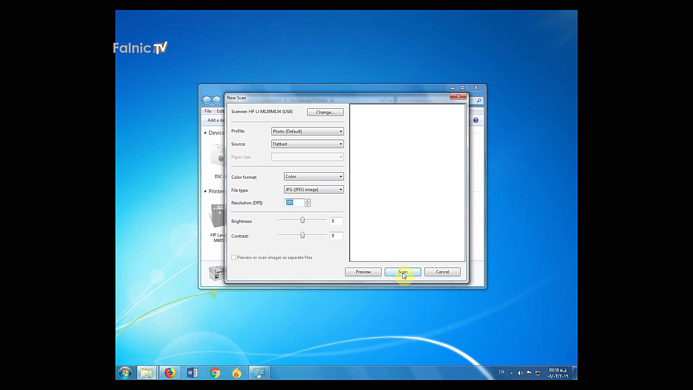
Task: Open the File type dropdown
Action: click(314, 190)
